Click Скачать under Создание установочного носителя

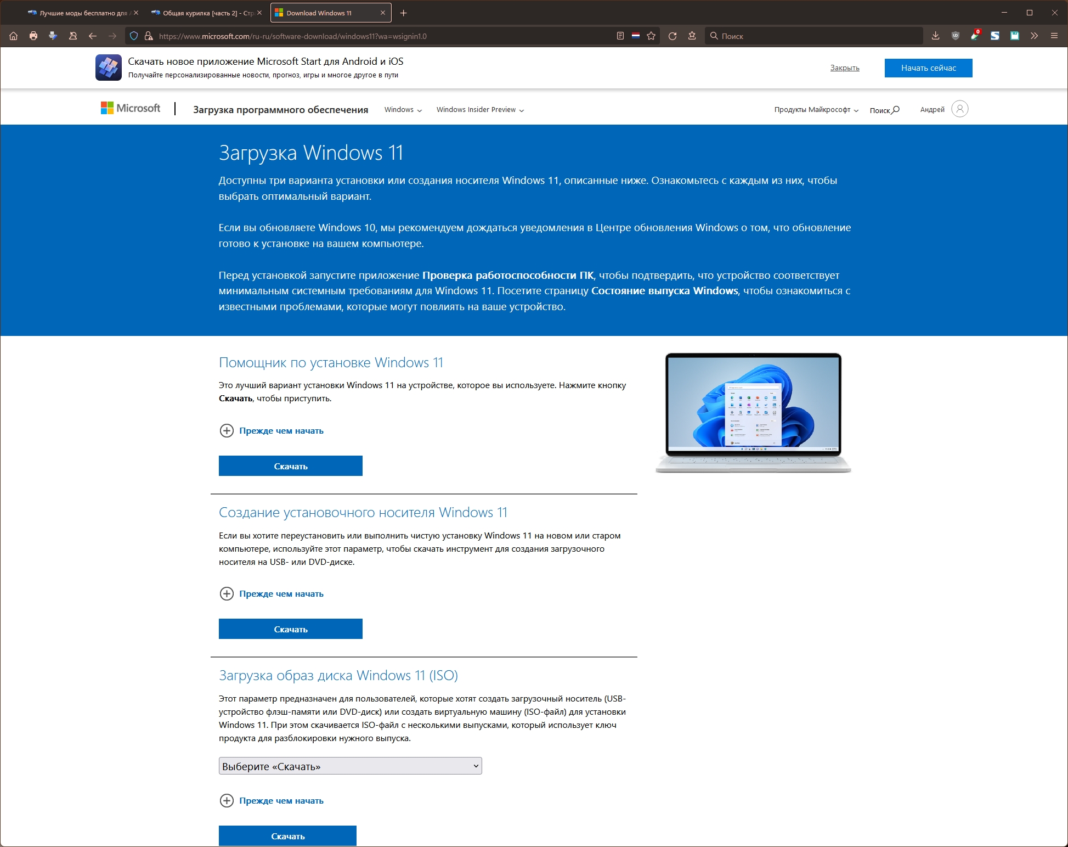[x=291, y=629]
